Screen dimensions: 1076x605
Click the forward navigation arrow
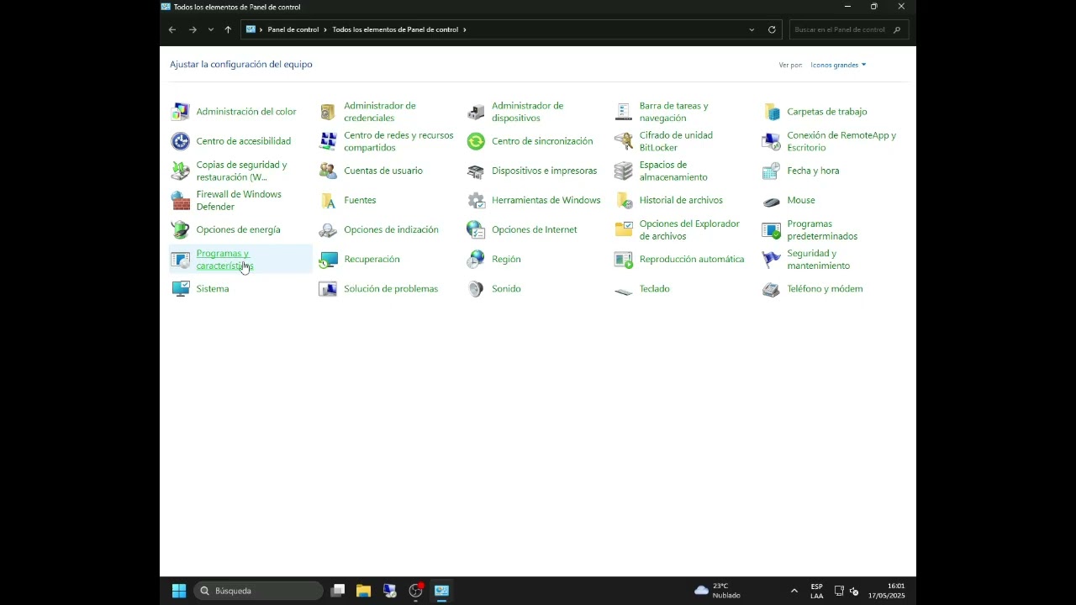(193, 29)
